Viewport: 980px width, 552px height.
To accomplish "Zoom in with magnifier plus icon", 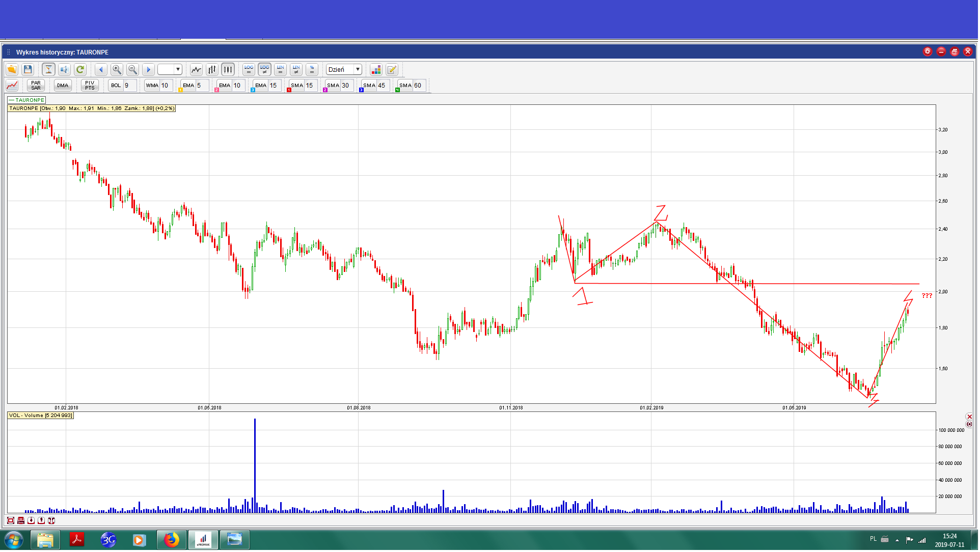I will coord(117,70).
